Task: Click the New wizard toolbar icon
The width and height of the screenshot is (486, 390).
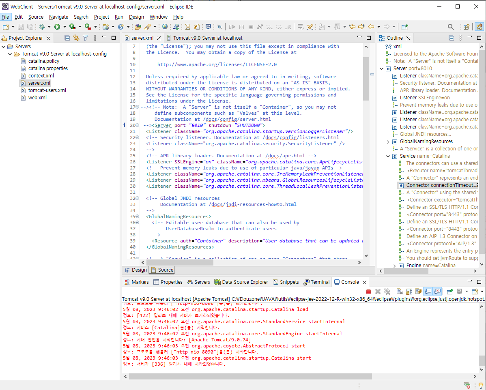Action: 6,27
